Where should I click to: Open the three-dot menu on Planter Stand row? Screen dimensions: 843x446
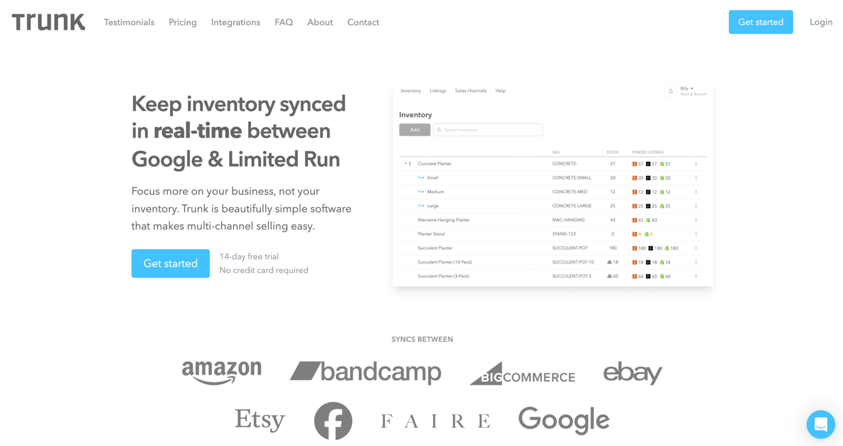click(x=696, y=233)
